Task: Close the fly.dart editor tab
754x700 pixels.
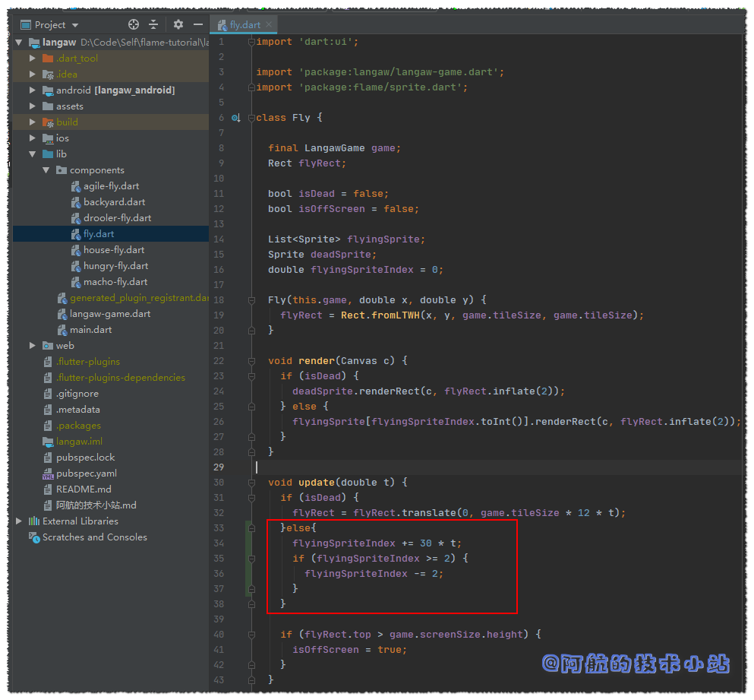Action: click(x=269, y=25)
